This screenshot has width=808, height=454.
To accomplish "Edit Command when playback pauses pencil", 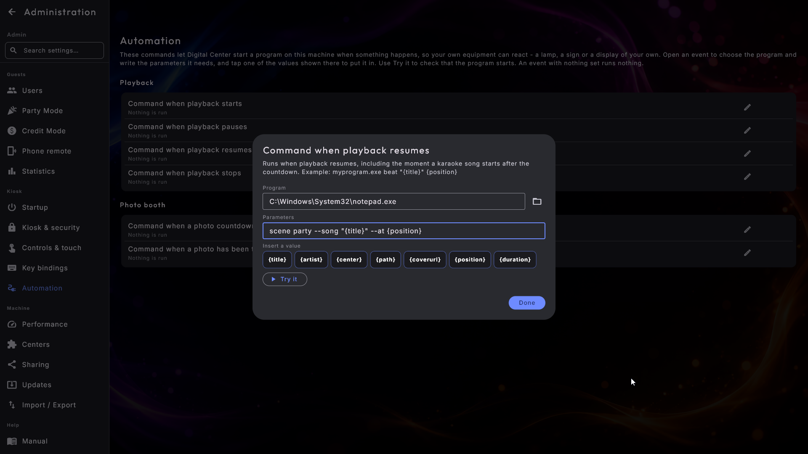I will pyautogui.click(x=747, y=130).
